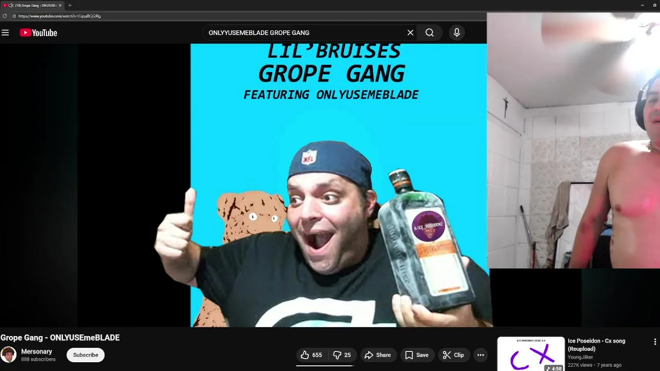Image resolution: width=660 pixels, height=371 pixels.
Task: Click the site info lock icon
Action: [14, 16]
